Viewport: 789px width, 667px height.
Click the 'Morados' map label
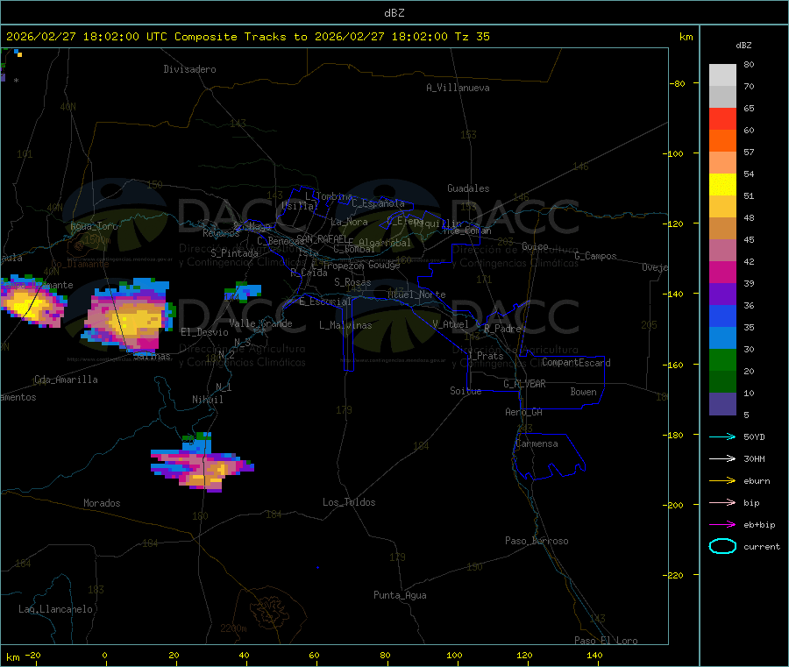click(x=103, y=503)
